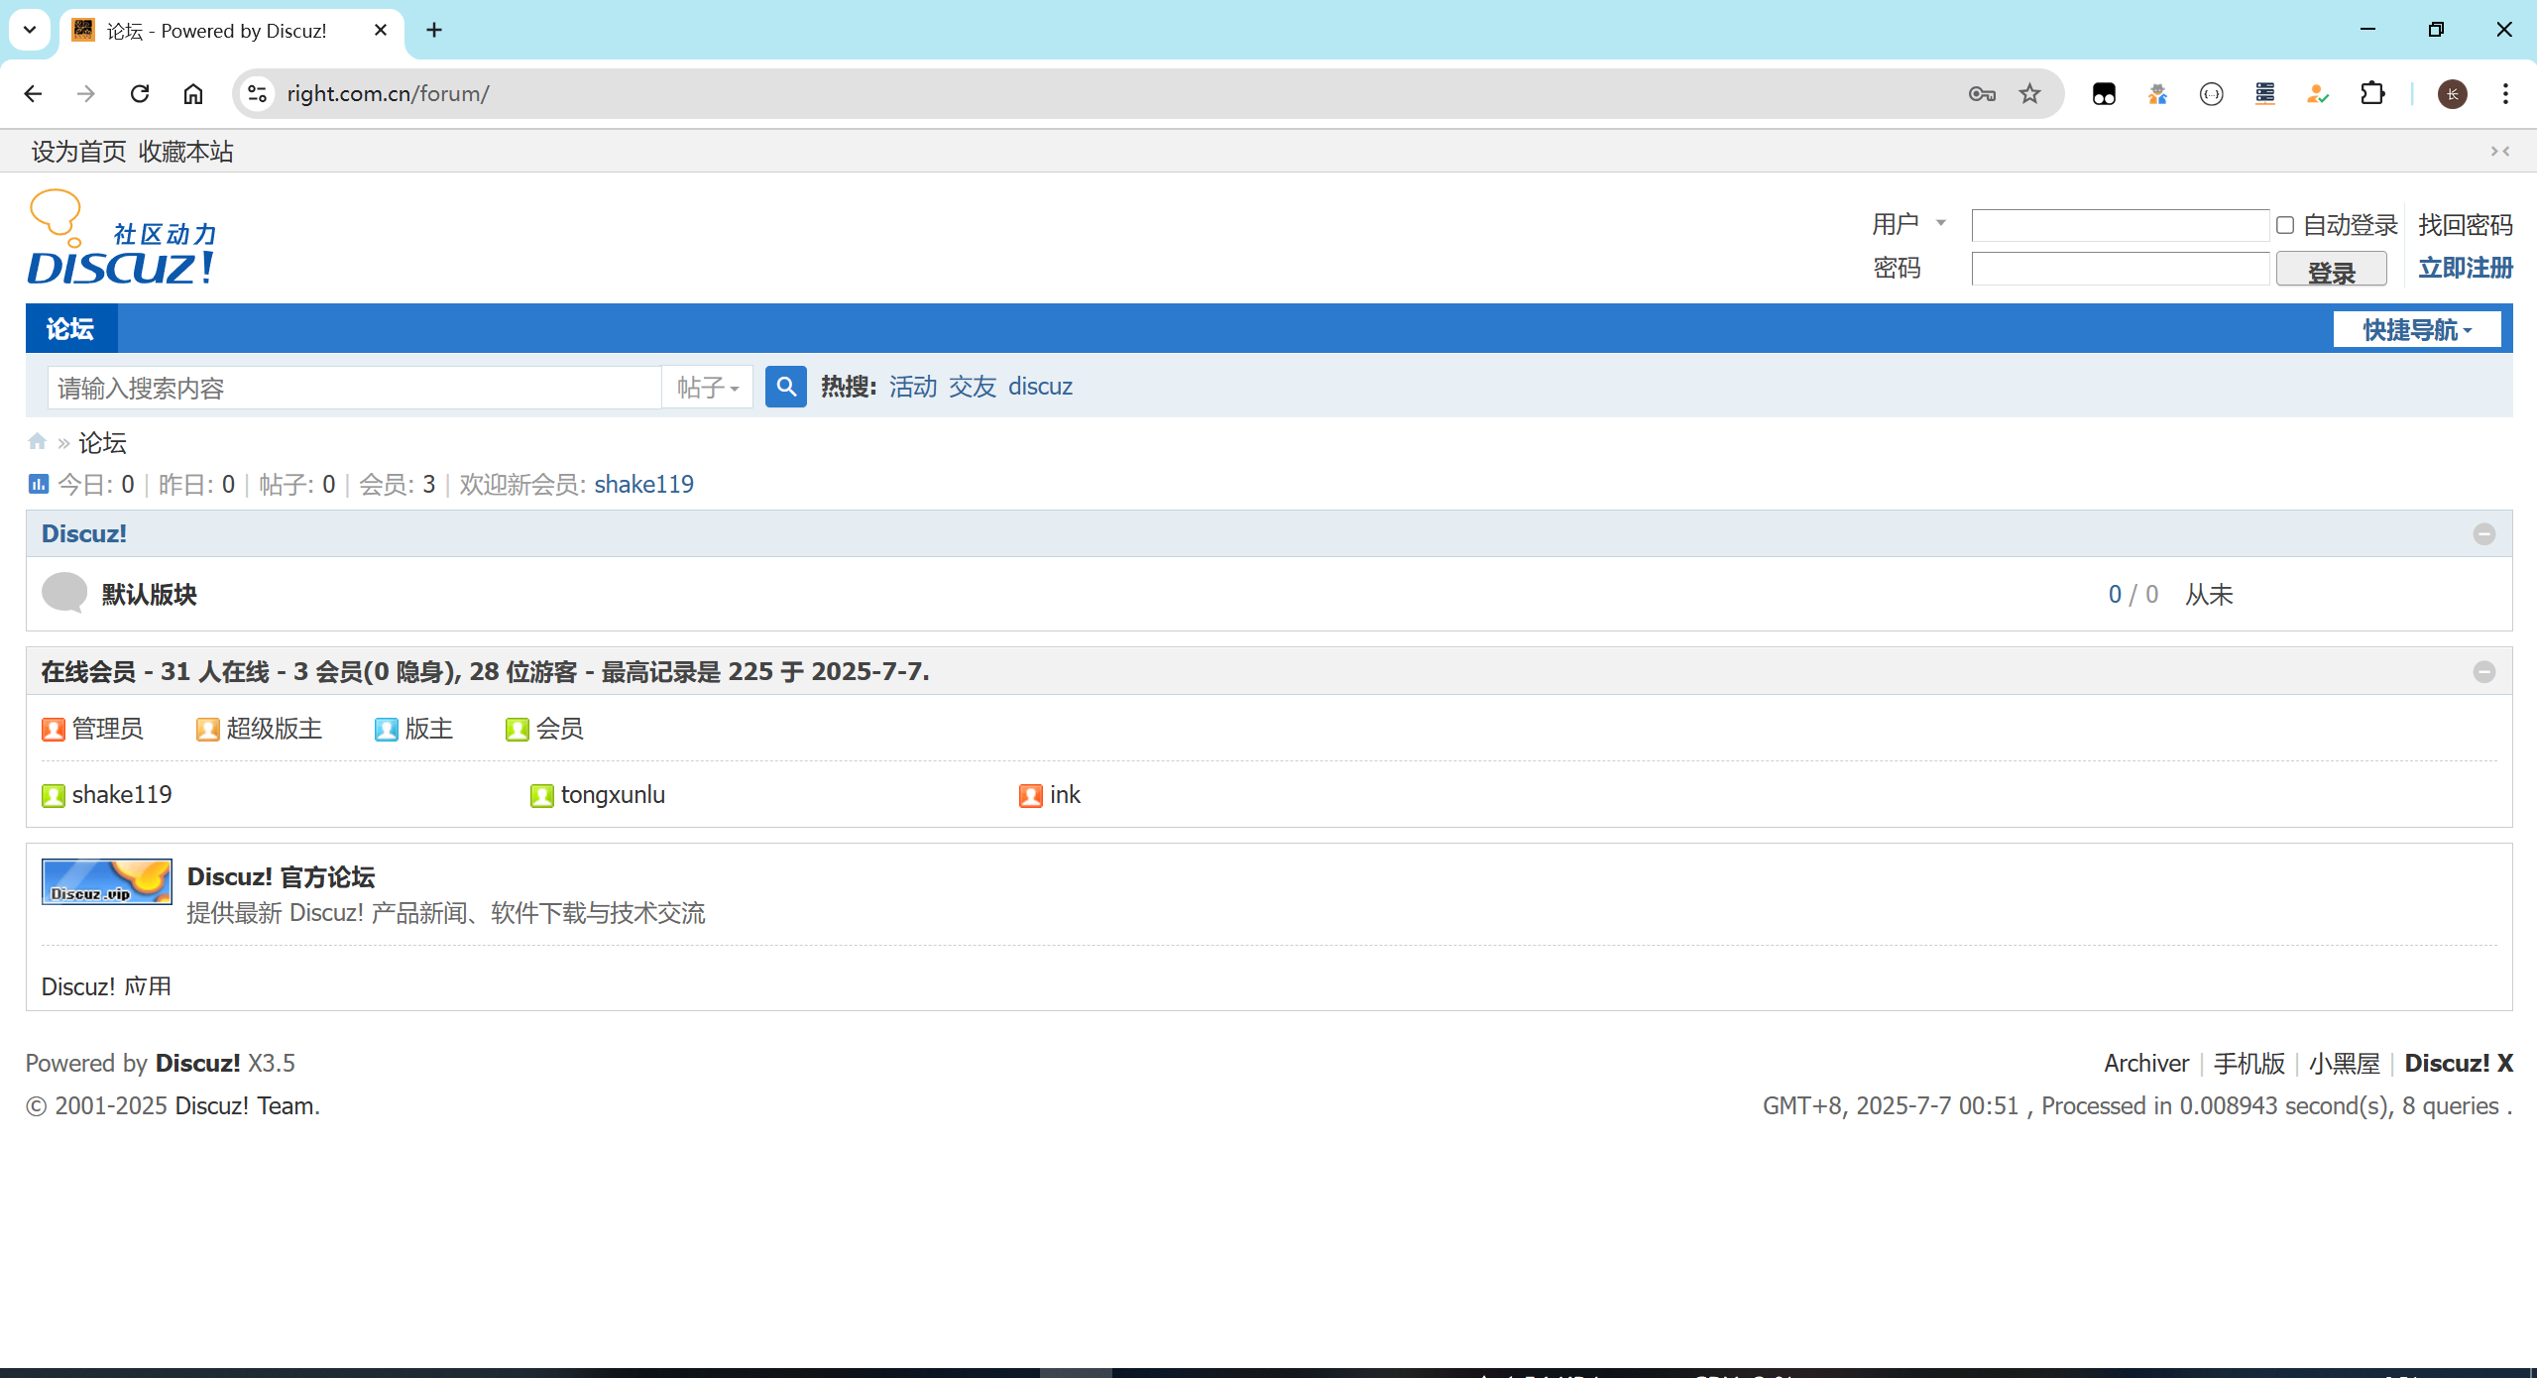Open the browser home page
The height and width of the screenshot is (1378, 2537).
(x=193, y=94)
